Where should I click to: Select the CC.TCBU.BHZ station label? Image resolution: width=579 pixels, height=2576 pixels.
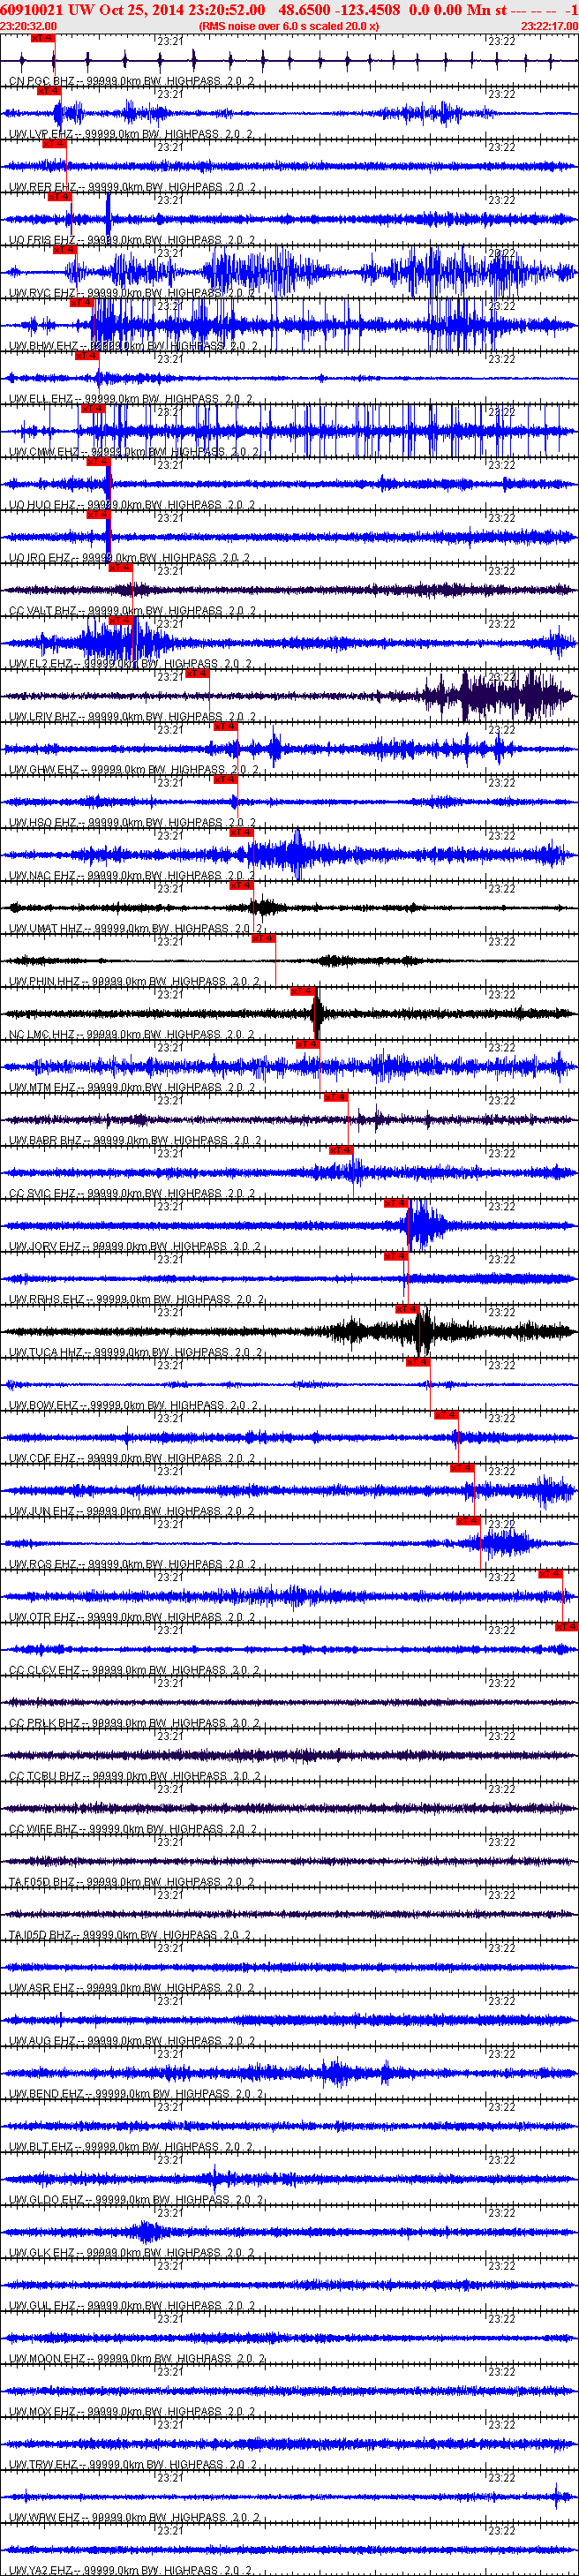(x=134, y=1777)
